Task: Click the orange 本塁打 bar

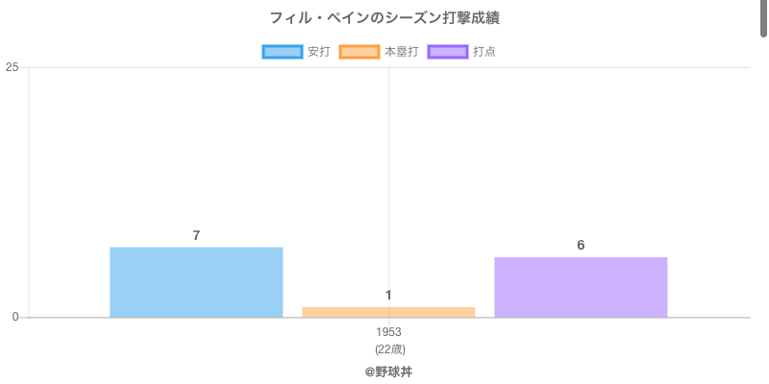Action: click(x=388, y=312)
